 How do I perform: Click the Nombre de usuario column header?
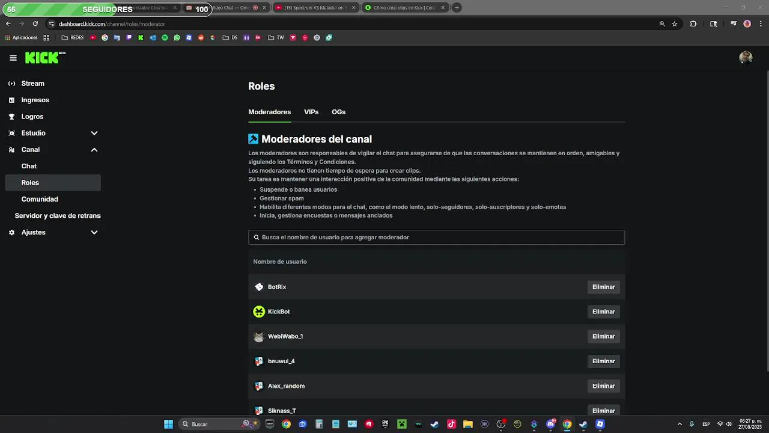point(280,262)
